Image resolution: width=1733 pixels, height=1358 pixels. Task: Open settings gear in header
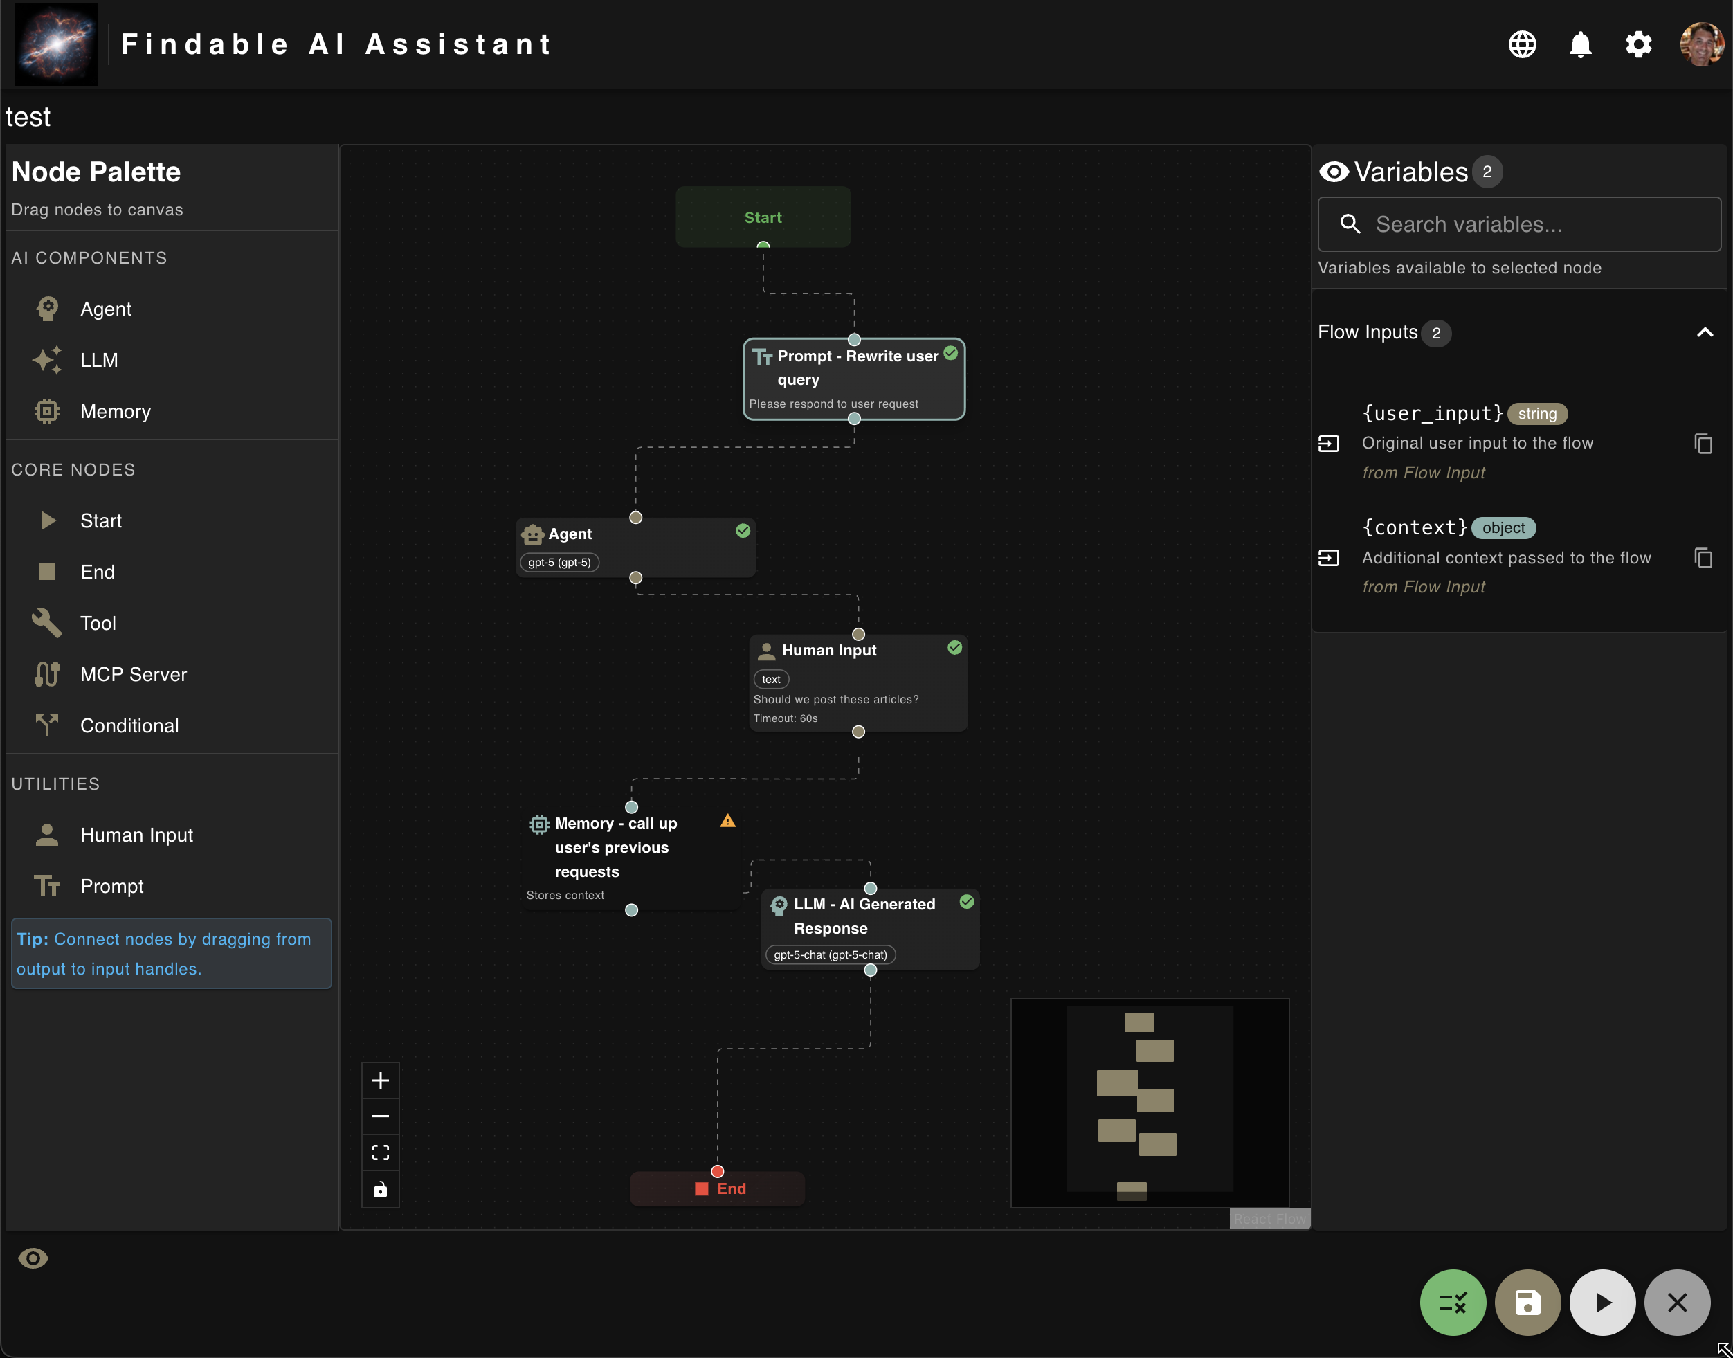1638,44
